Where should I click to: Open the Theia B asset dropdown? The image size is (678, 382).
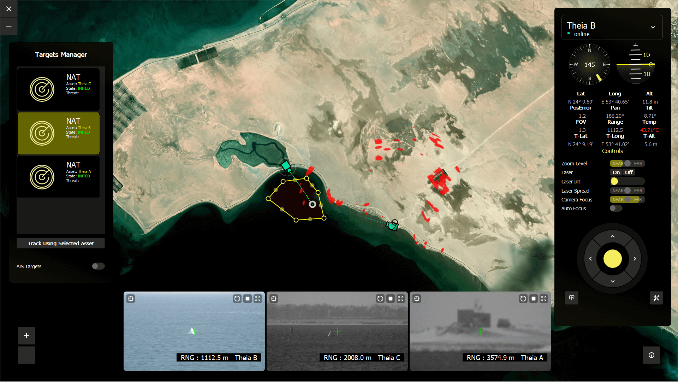tap(653, 27)
